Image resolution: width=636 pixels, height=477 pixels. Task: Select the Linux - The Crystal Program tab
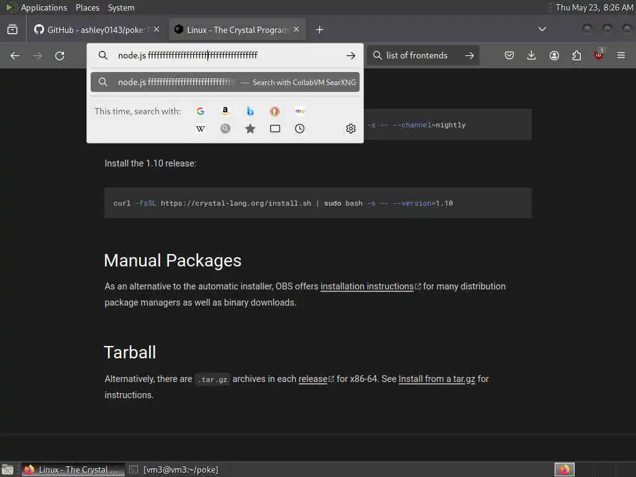(x=237, y=30)
